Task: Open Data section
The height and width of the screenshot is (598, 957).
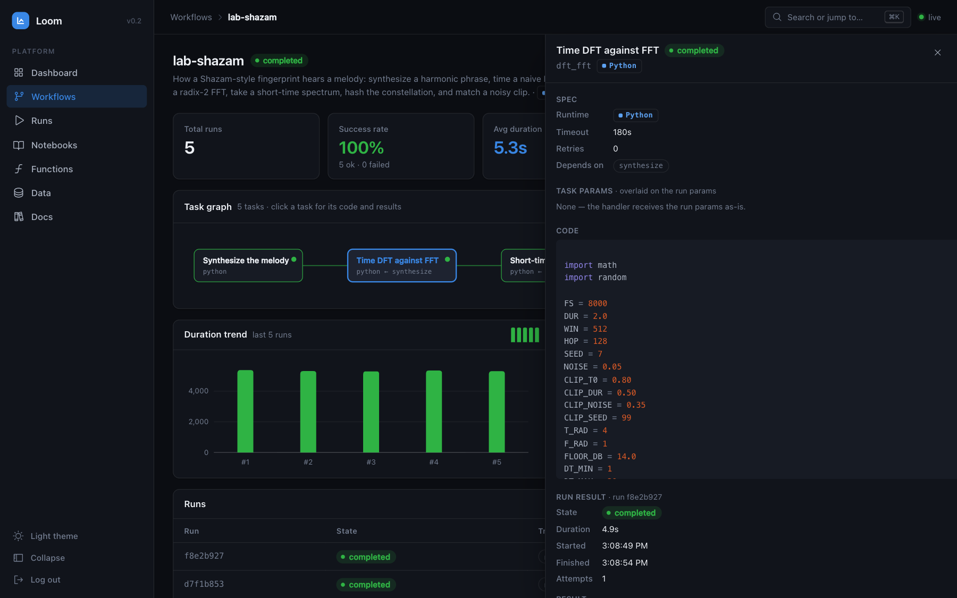Action: 77,193
